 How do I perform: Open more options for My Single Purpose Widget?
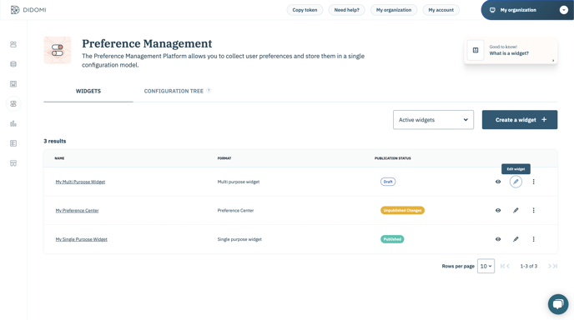tap(533, 239)
